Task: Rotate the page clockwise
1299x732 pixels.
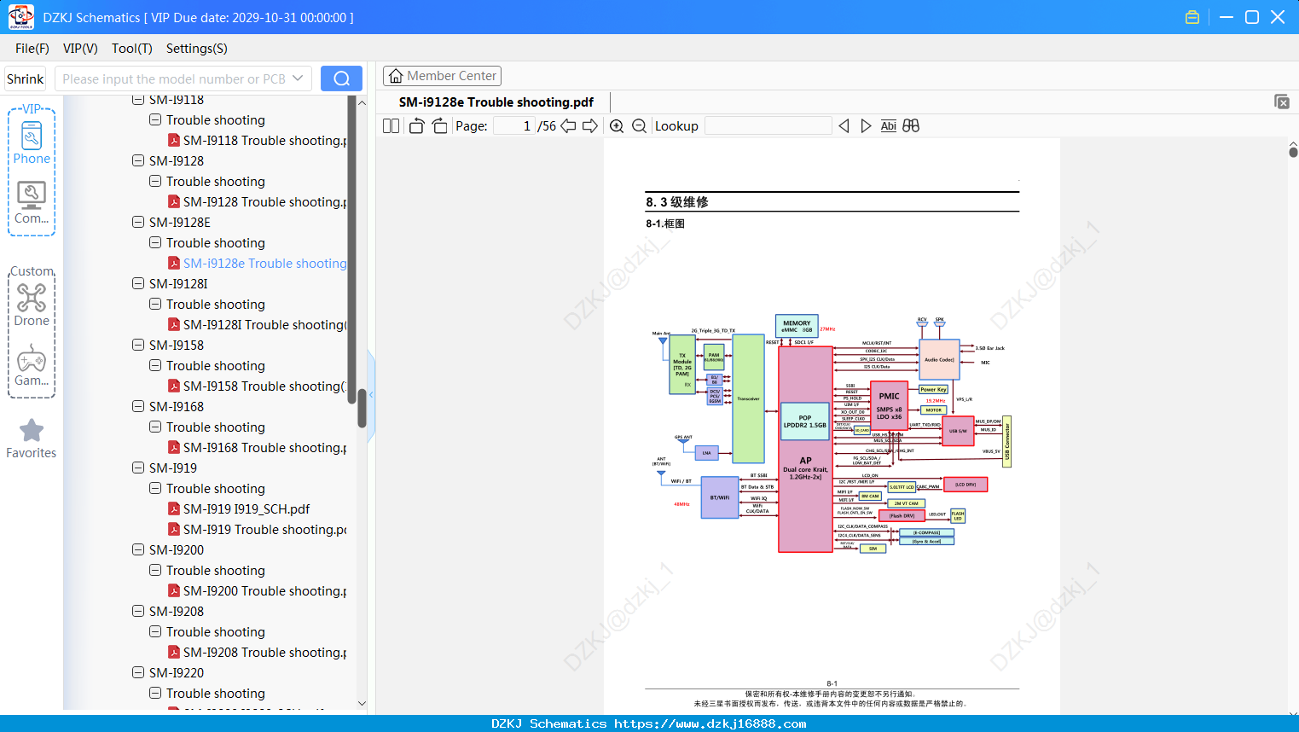Action: click(x=439, y=126)
